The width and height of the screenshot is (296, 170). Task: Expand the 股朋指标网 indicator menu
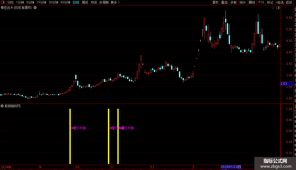pyautogui.click(x=2, y=106)
